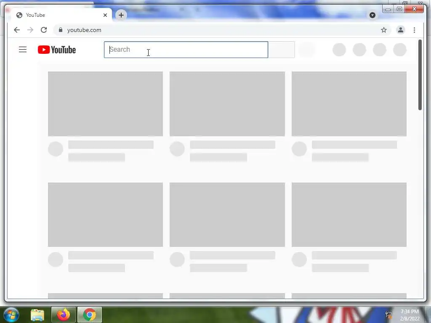Focus the YouTube Search field

pos(186,50)
